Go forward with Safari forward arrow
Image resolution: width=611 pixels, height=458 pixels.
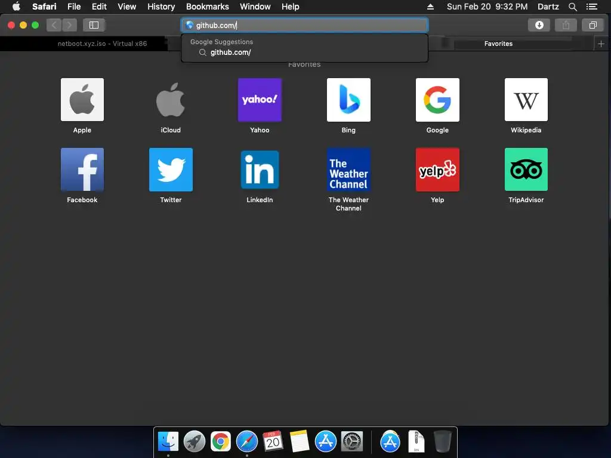click(x=69, y=25)
